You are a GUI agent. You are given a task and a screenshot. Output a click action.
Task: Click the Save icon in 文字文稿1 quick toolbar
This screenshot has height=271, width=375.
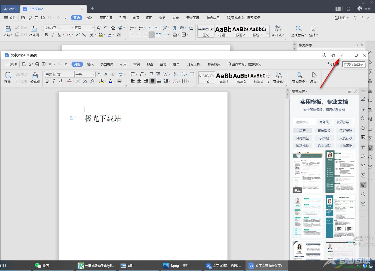click(x=24, y=64)
